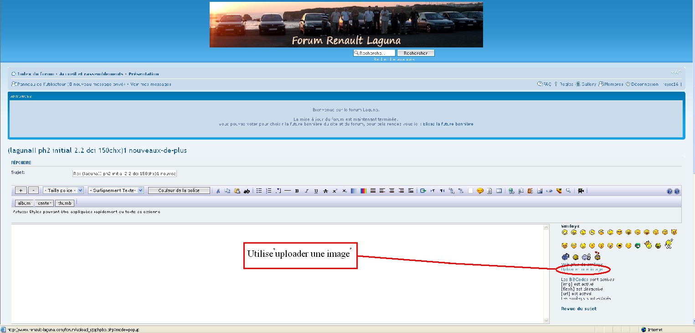695x333 pixels.
Task: Click the Sujet subject field
Action: coord(124,173)
